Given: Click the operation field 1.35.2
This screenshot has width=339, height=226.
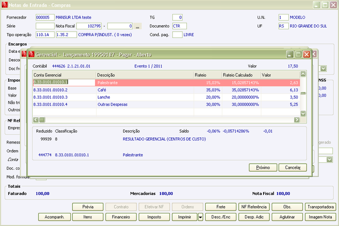Looking at the screenshot, I should (66, 35).
